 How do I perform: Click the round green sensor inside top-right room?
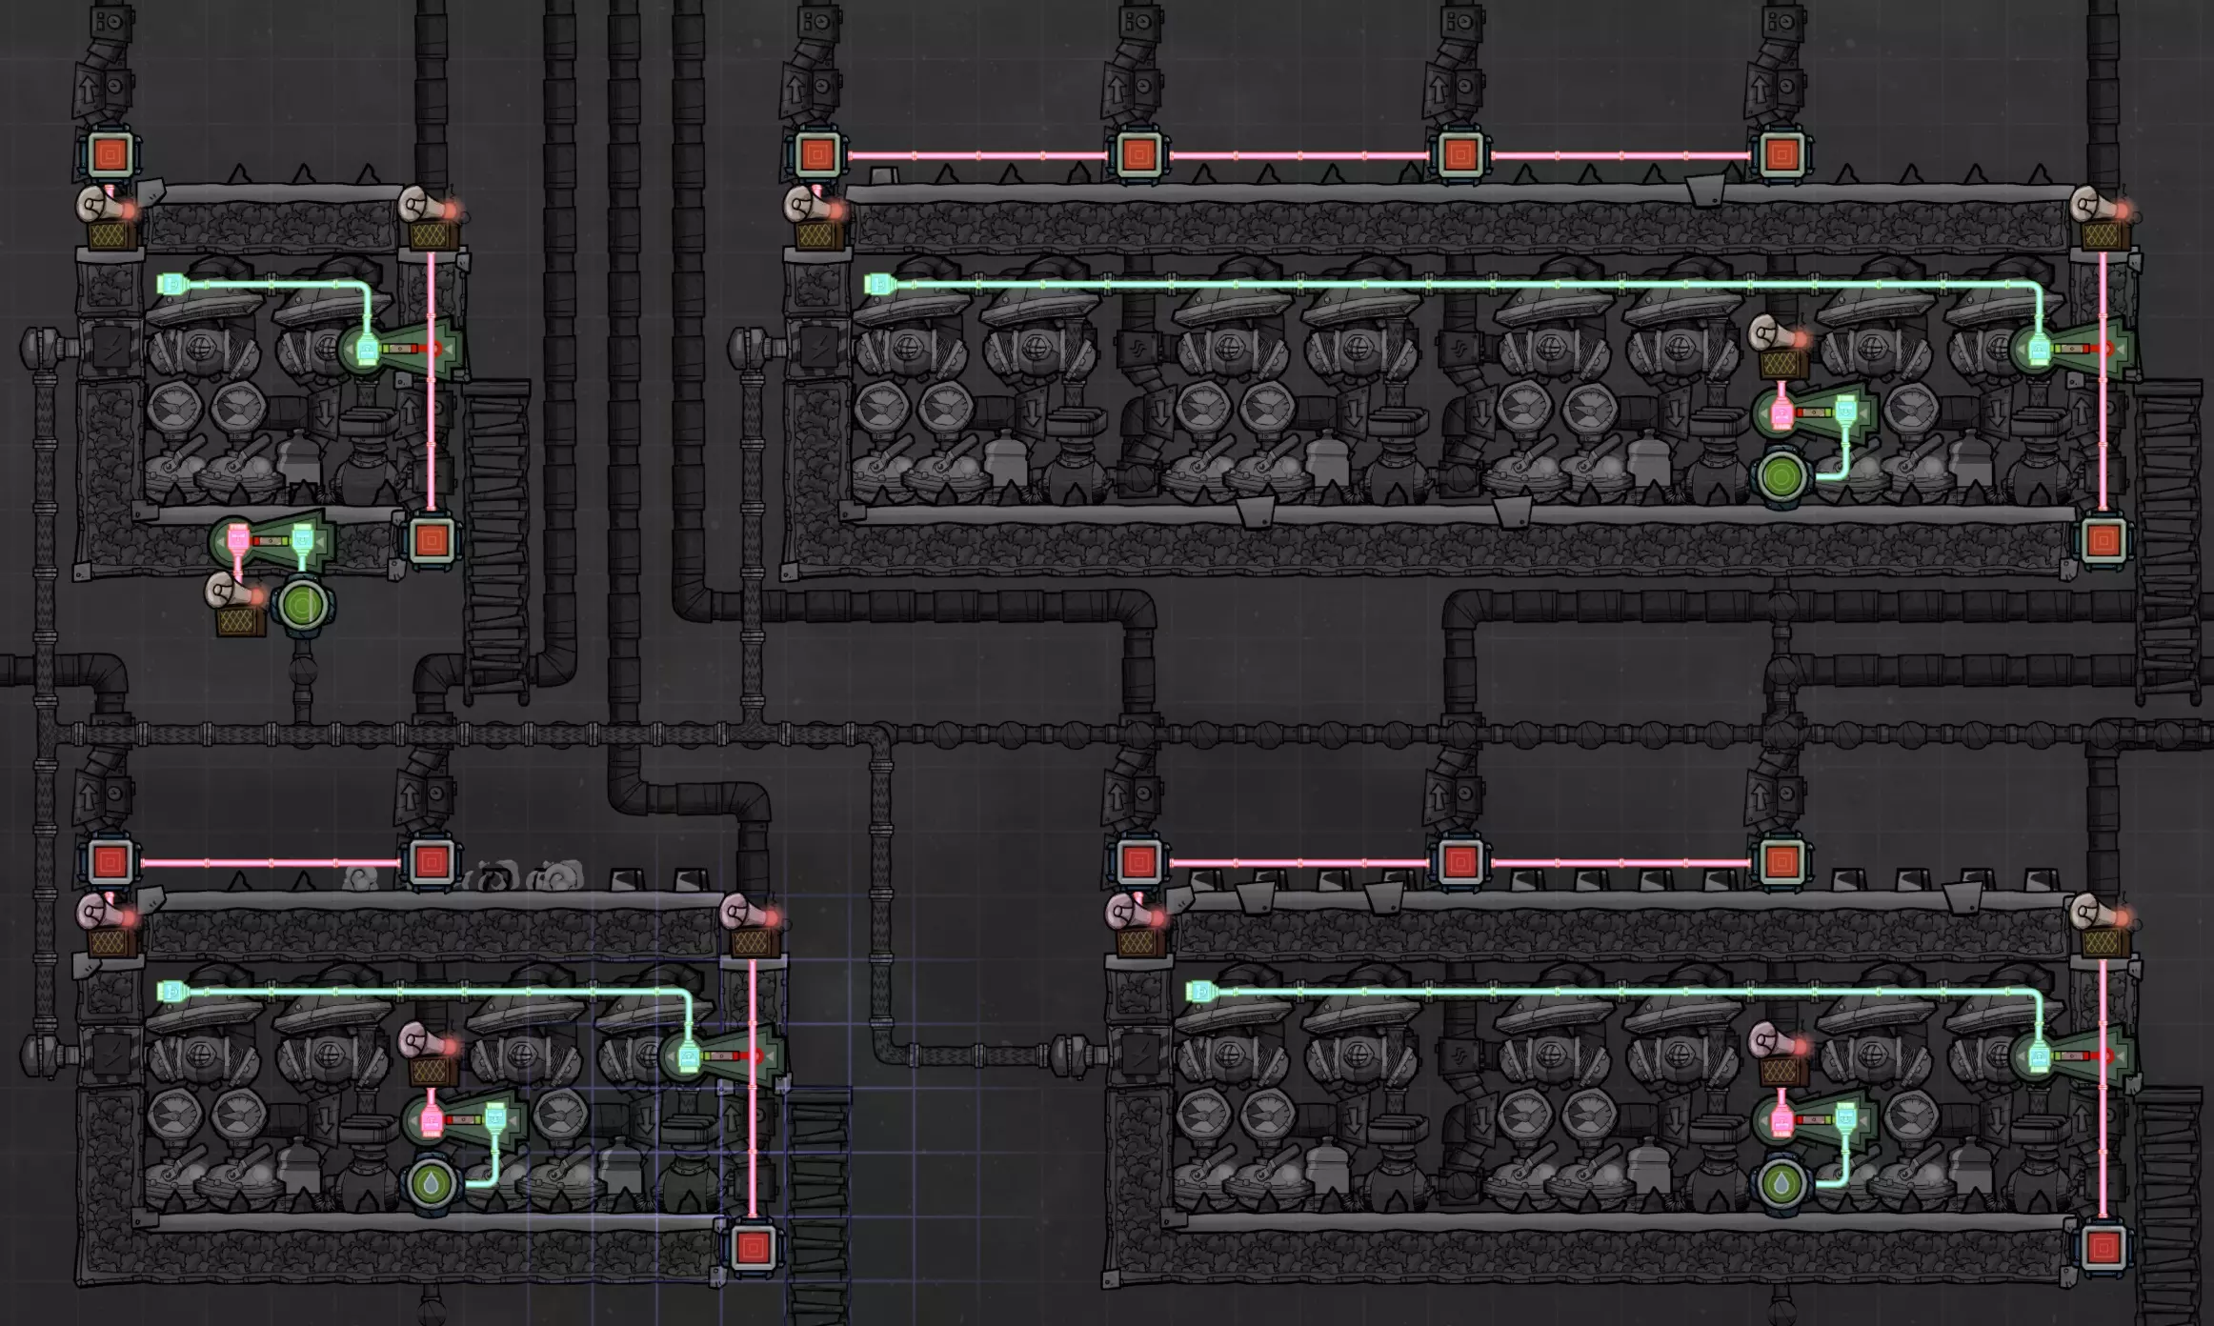coord(1780,476)
